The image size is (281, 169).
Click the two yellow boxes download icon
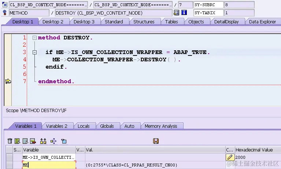43,141
